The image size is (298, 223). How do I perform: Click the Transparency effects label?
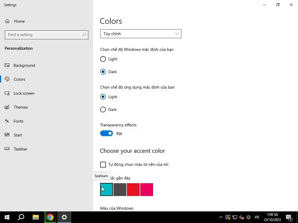[118, 125]
